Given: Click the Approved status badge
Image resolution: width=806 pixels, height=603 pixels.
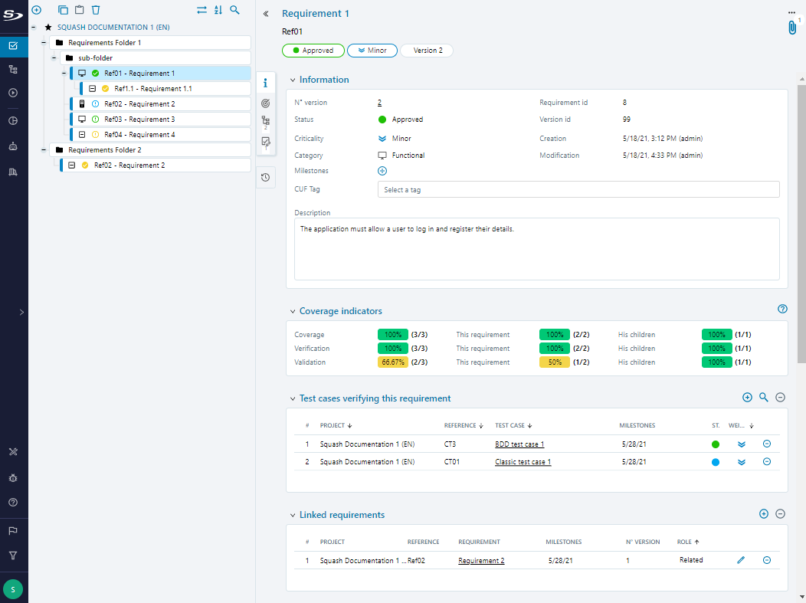Looking at the screenshot, I should click(313, 51).
